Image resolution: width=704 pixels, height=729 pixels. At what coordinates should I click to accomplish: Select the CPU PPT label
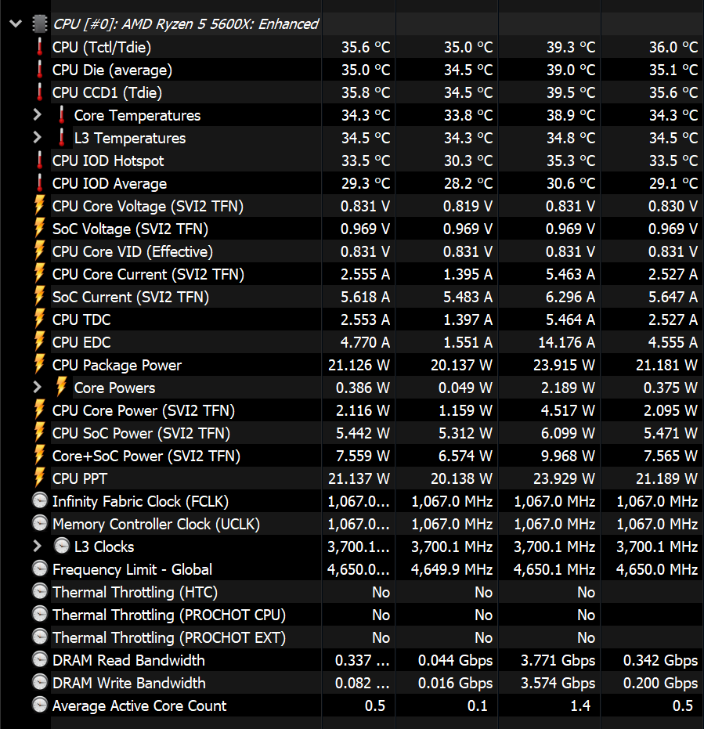(x=80, y=479)
